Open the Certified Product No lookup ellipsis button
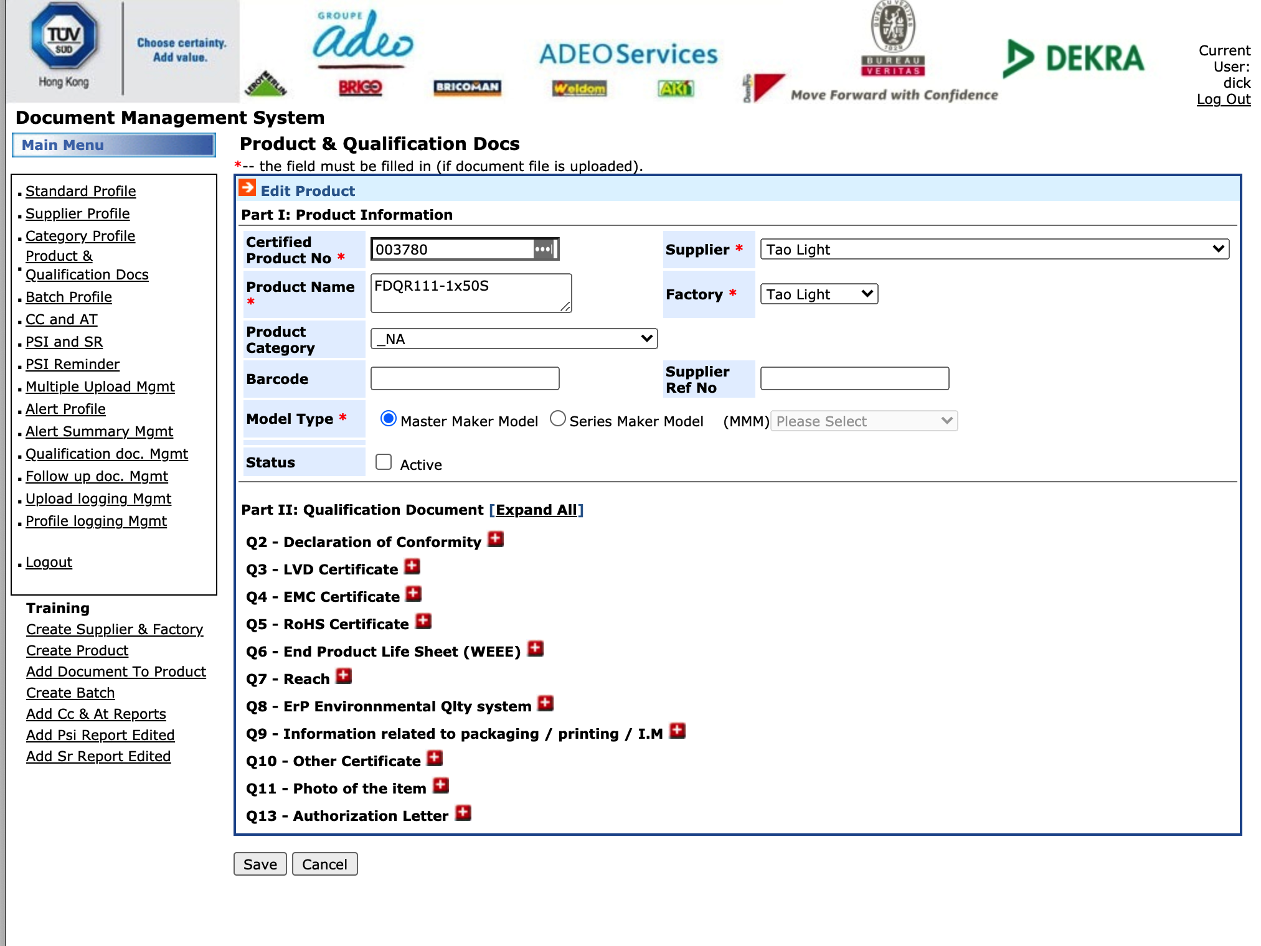Image resolution: width=1261 pixels, height=946 pixels. (543, 249)
